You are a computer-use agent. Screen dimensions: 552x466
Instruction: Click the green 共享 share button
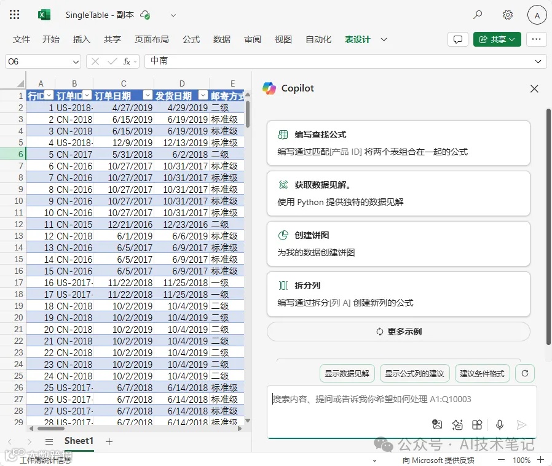click(497, 39)
